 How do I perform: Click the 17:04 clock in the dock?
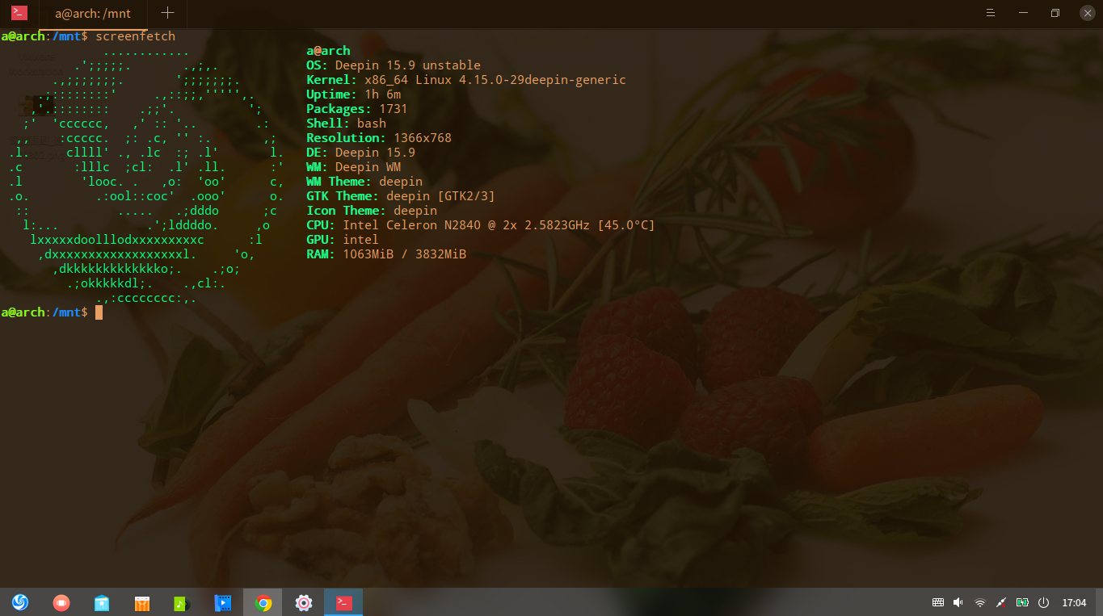tap(1074, 602)
